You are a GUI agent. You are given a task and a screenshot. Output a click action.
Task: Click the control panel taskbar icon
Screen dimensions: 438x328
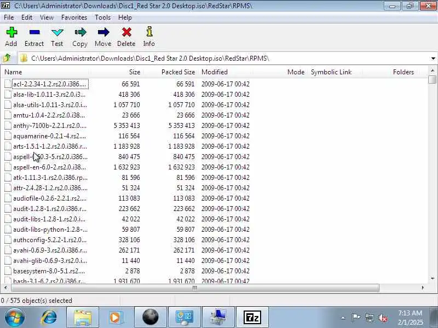[185, 318]
